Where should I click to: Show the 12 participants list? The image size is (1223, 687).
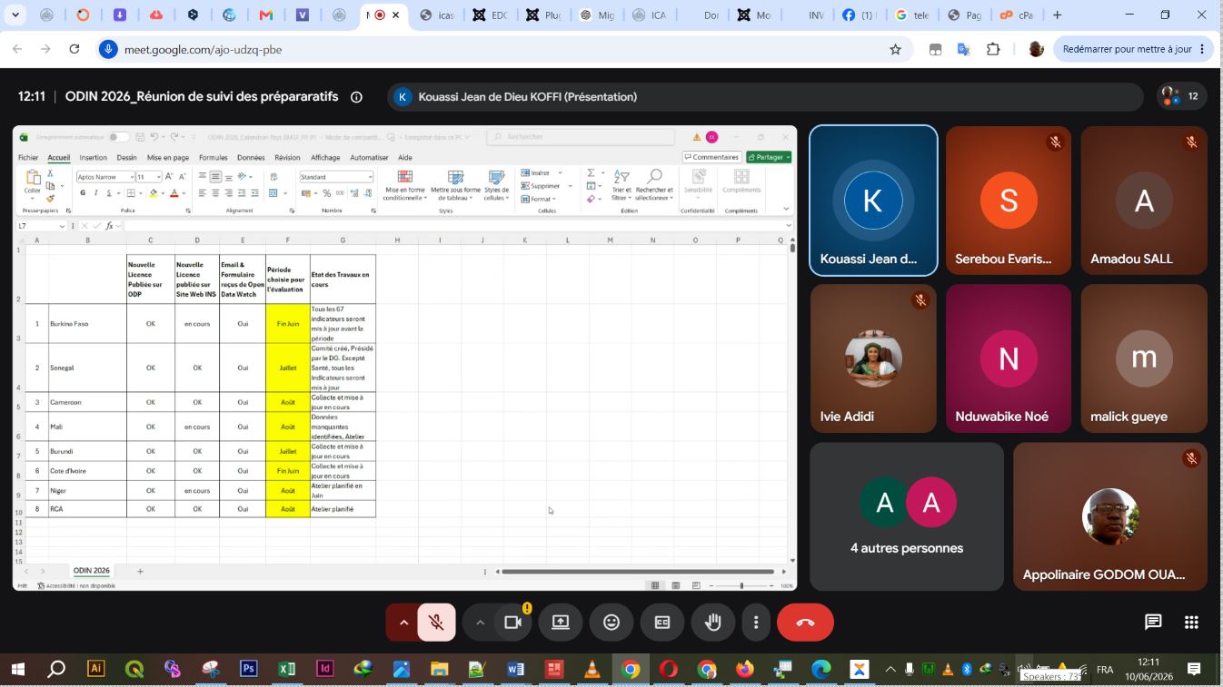(1181, 96)
